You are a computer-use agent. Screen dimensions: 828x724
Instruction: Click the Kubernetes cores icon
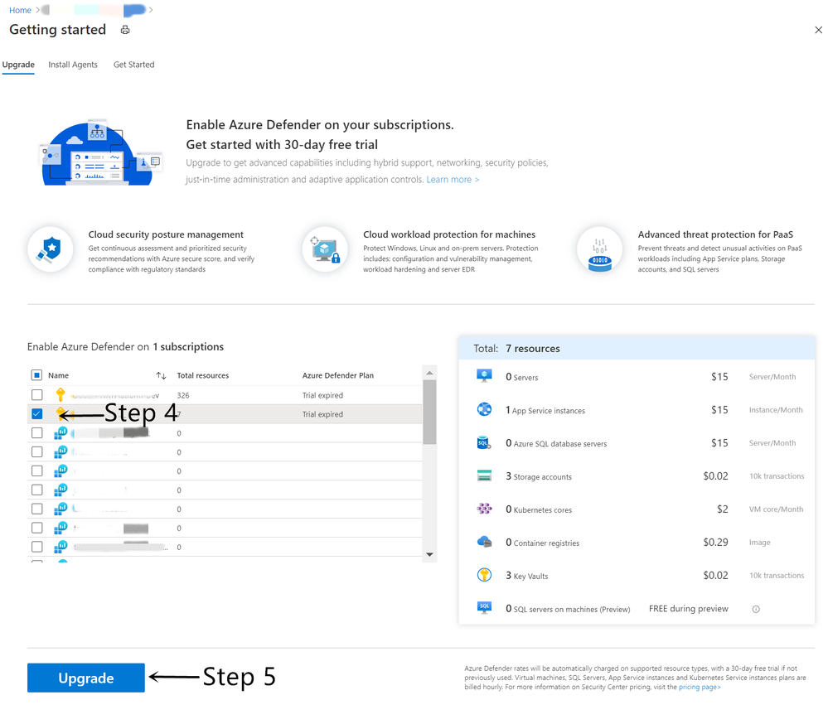tap(484, 509)
